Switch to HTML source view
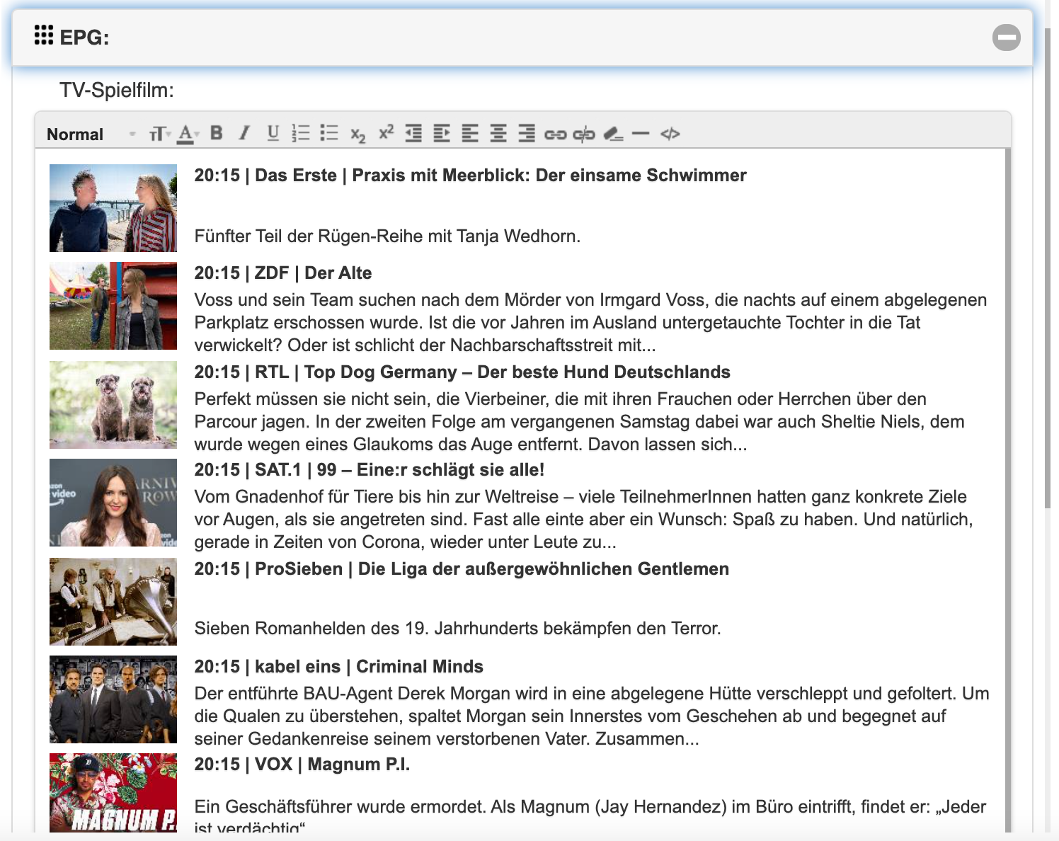The height and width of the screenshot is (841, 1059). [x=670, y=133]
